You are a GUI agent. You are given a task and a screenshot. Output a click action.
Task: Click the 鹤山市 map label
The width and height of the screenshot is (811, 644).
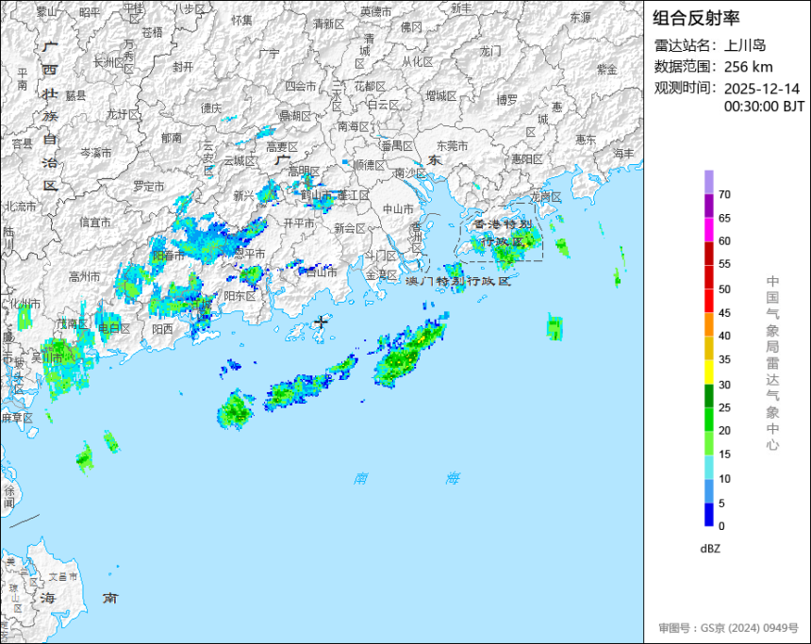point(316,195)
